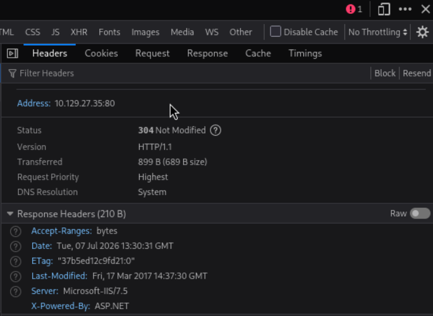
Task: Click the Resend button
Action: point(417,73)
